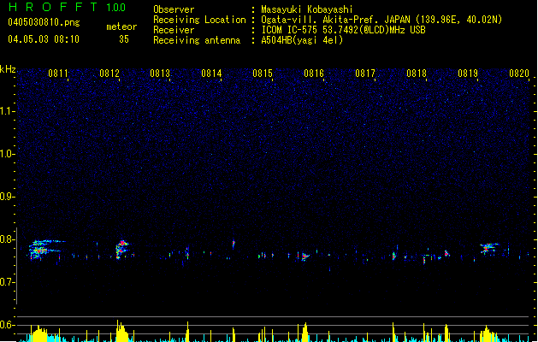Click the meteor label text
The image size is (538, 342).
(121, 27)
